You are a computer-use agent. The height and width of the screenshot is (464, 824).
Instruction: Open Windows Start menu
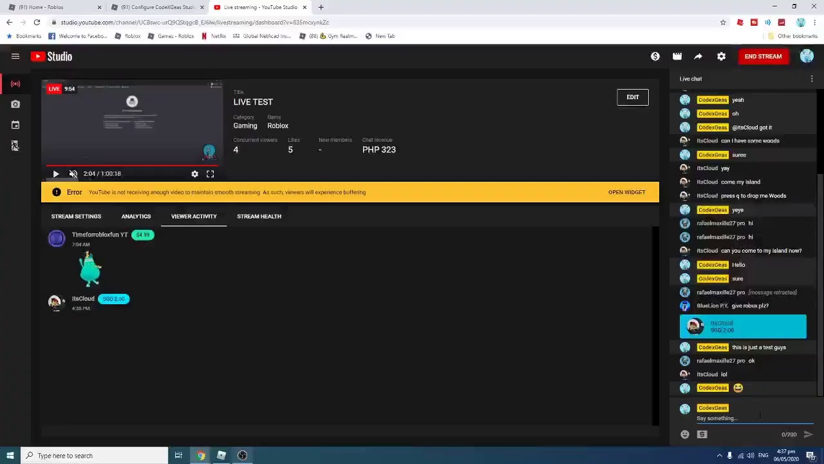pos(10,456)
